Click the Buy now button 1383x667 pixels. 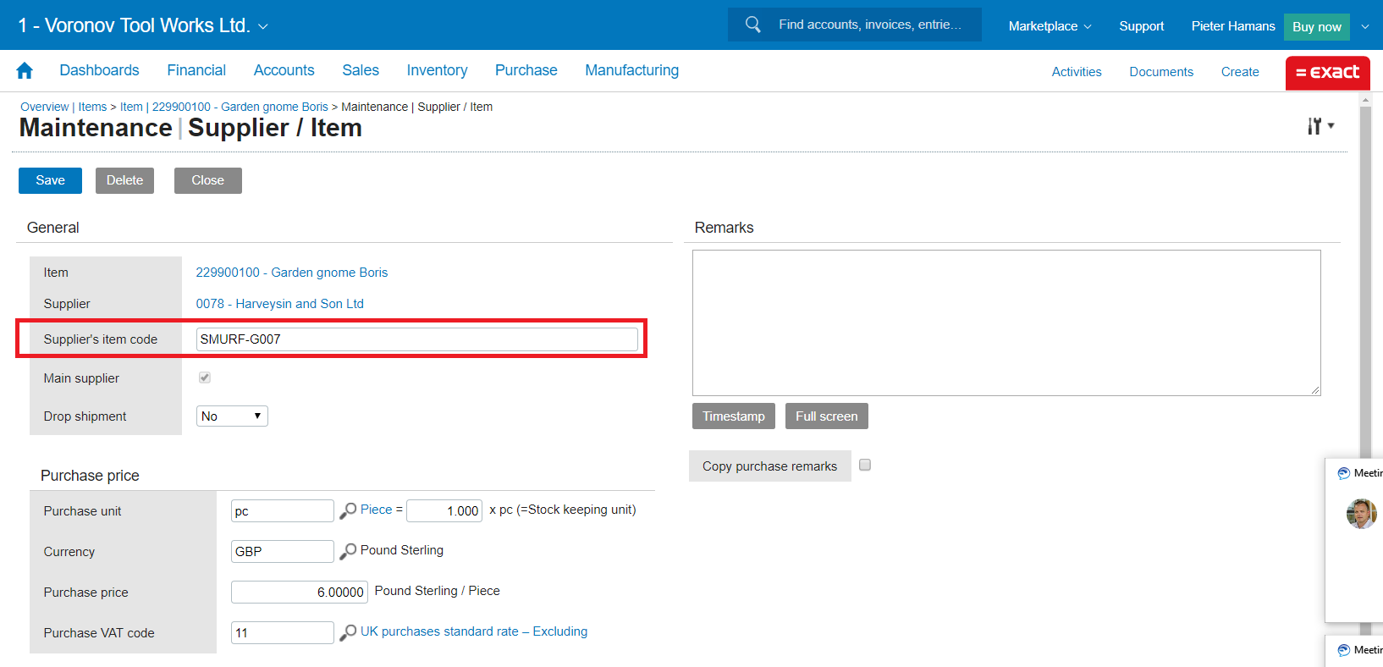point(1317,27)
